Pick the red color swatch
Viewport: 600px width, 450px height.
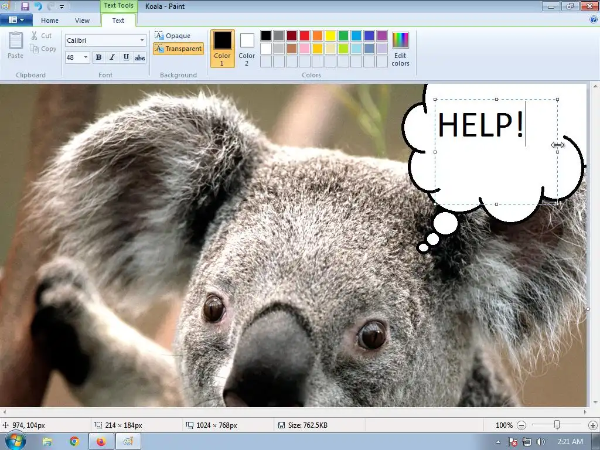tap(305, 36)
